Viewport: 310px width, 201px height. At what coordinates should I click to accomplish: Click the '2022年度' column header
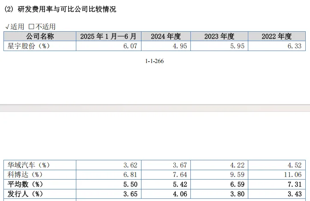(x=277, y=36)
